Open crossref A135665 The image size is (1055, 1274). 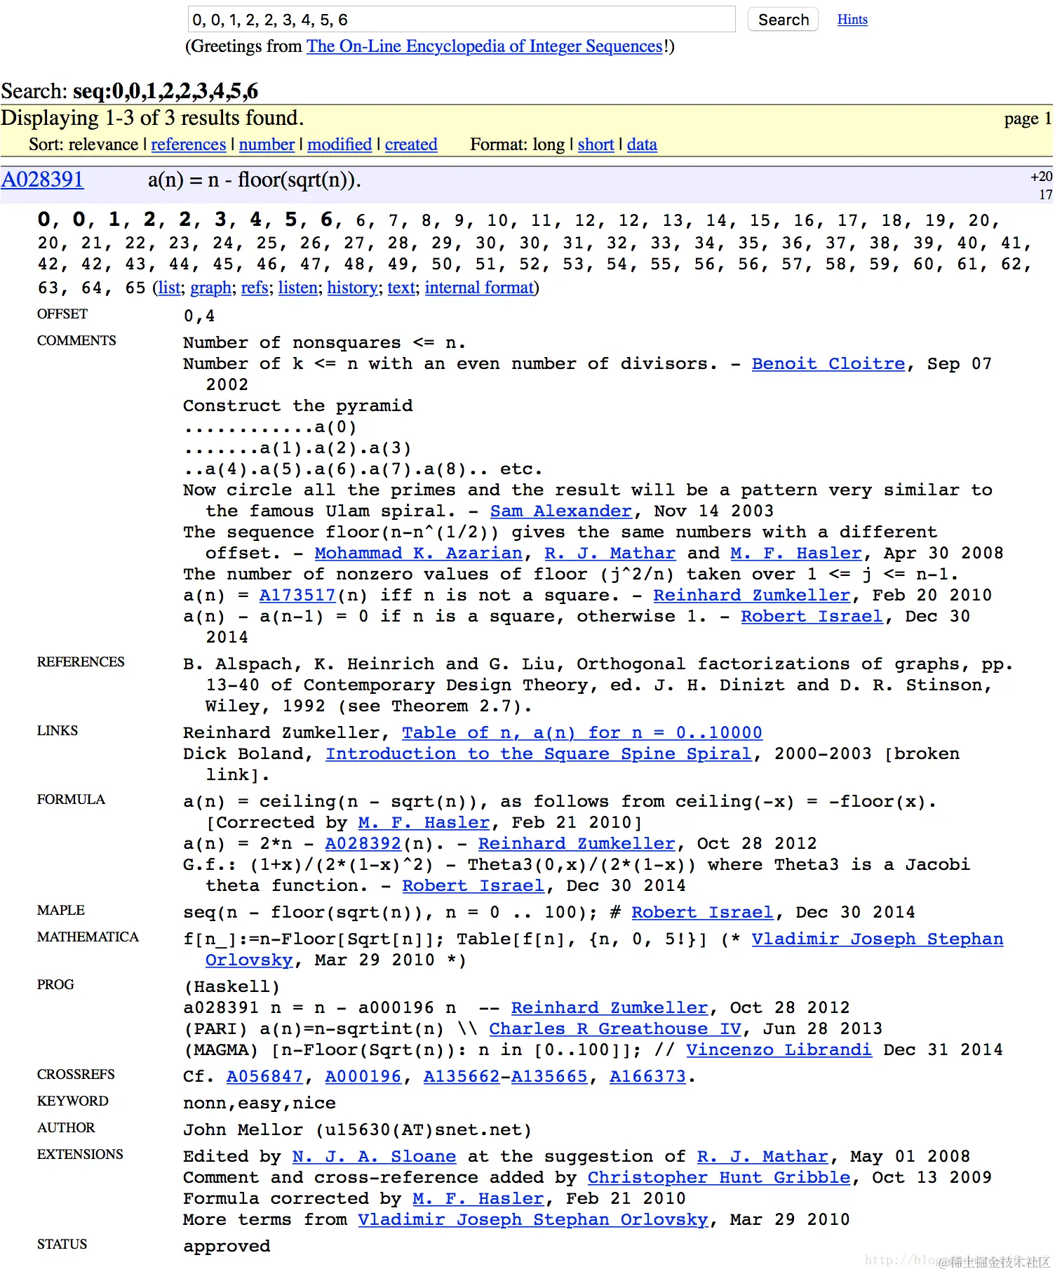[549, 1077]
